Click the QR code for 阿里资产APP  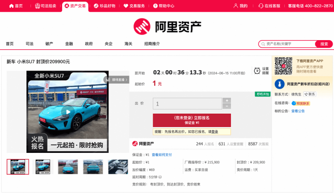283,66
